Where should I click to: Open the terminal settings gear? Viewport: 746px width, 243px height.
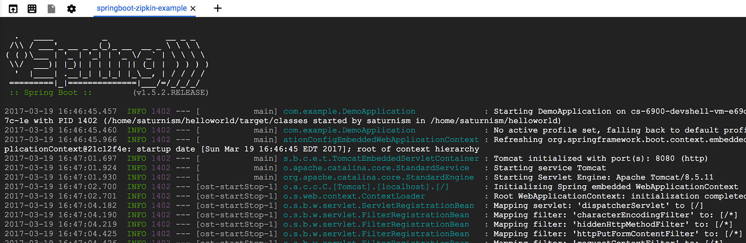(x=71, y=8)
